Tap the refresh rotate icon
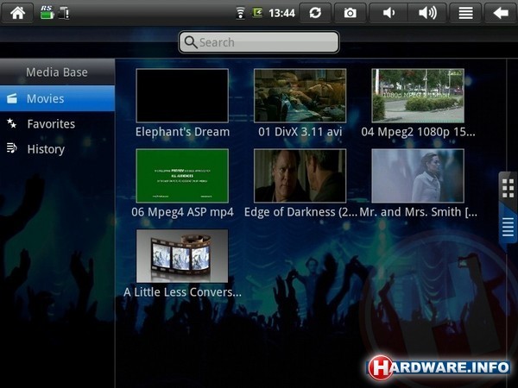 (x=315, y=13)
